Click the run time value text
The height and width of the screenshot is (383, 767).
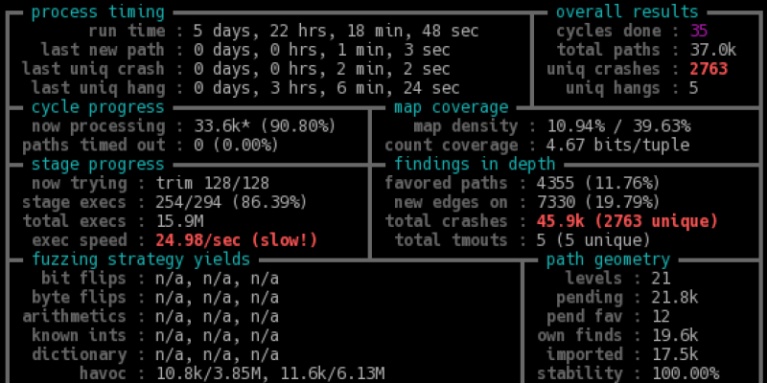pyautogui.click(x=336, y=31)
